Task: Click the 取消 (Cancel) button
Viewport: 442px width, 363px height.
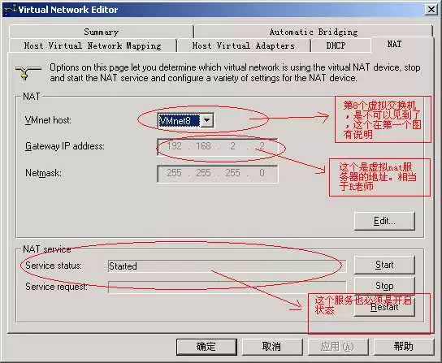Action: pos(271,347)
